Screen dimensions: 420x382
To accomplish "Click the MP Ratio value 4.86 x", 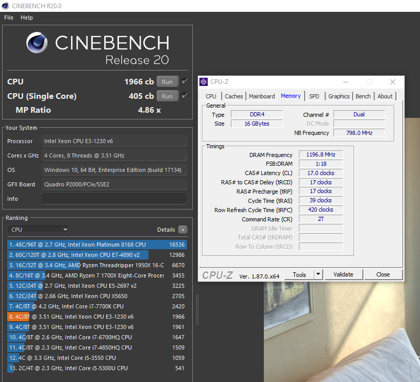I will 149,110.
